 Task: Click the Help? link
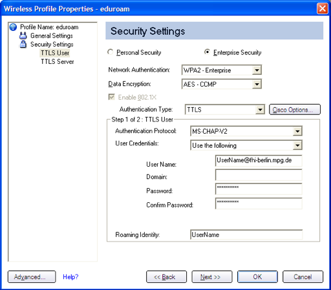pos(70,277)
